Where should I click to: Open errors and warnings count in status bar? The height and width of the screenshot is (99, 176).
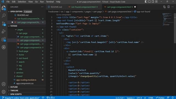(x=51, y=98)
